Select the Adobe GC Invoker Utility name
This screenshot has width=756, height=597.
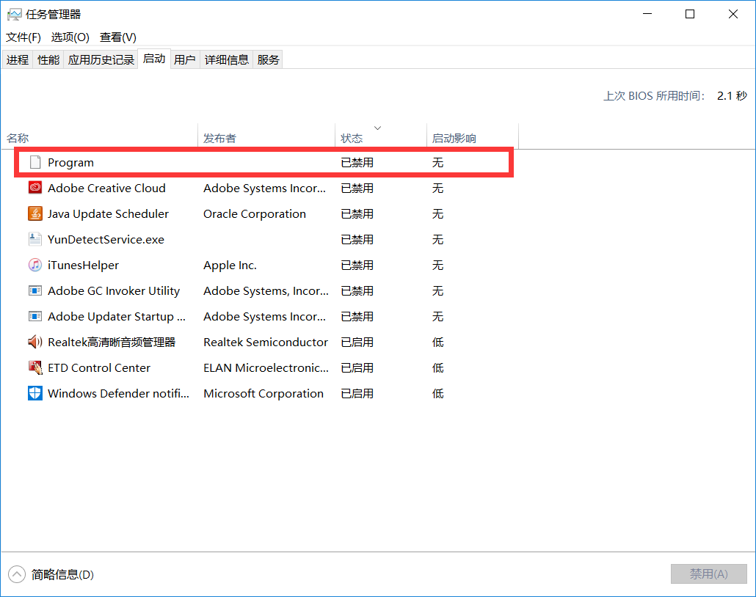[x=114, y=290]
